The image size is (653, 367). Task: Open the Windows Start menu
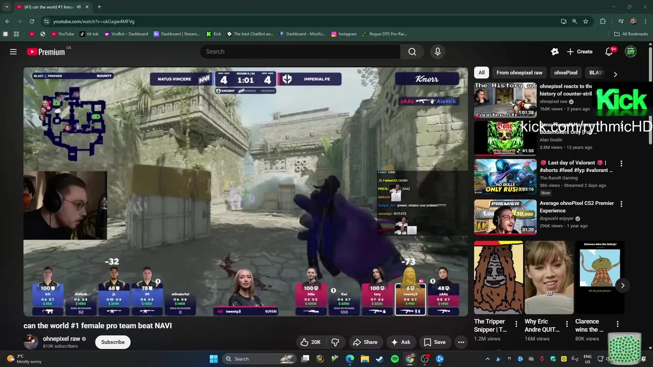214,359
